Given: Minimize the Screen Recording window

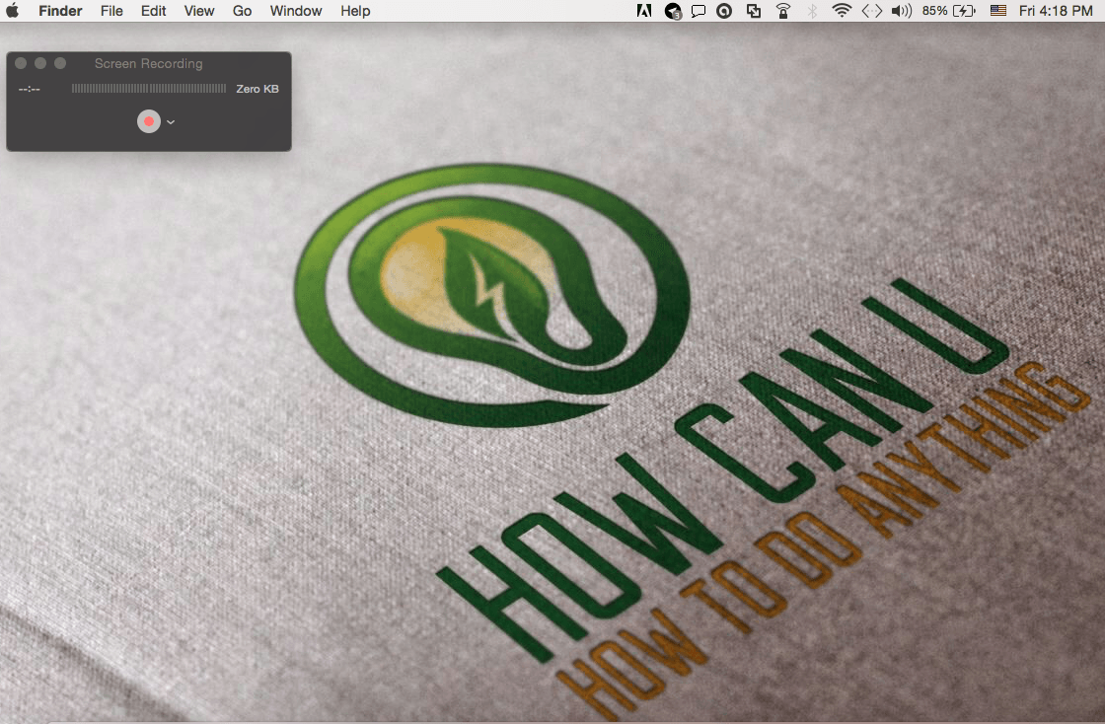Looking at the screenshot, I should [x=40, y=63].
